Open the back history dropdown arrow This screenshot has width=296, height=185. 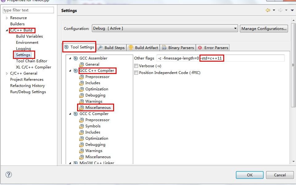point(274,10)
